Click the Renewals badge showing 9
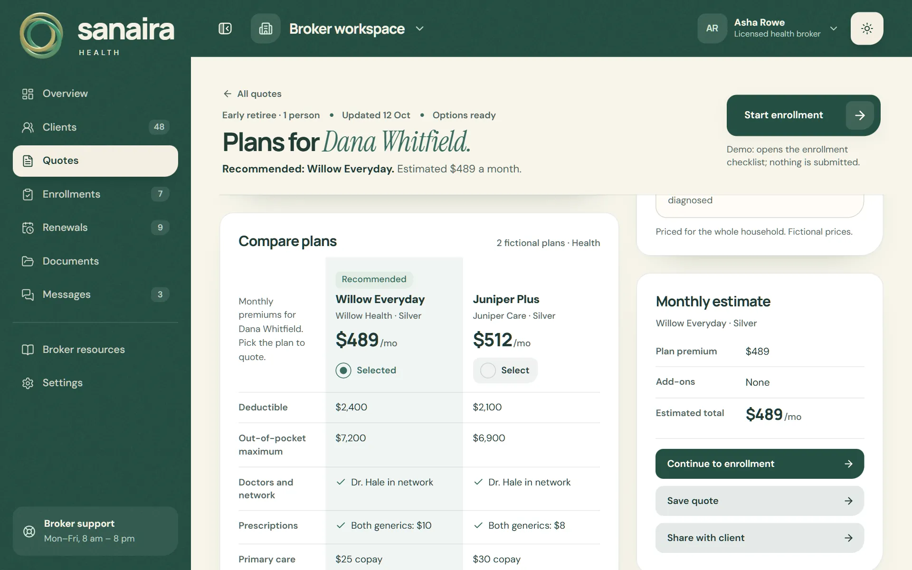This screenshot has height=570, width=912. [x=160, y=228]
